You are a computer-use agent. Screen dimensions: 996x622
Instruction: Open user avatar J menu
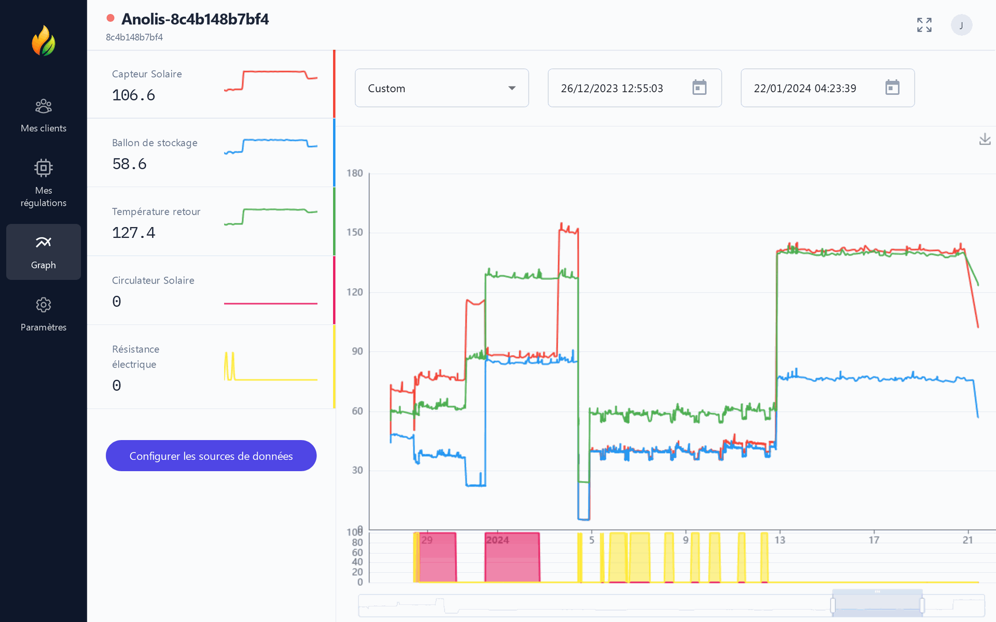(x=961, y=25)
